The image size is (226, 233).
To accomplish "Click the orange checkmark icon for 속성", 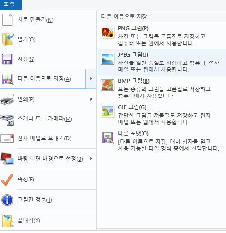I will click(7, 180).
